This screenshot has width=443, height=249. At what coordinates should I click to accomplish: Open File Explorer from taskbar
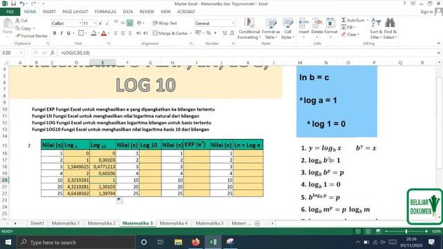tap(178, 242)
